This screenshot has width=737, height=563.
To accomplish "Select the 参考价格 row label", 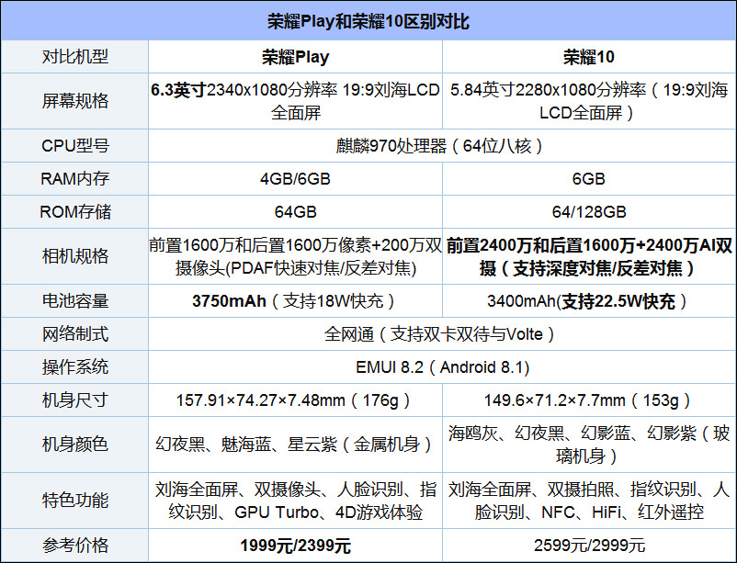I will click(75, 546).
